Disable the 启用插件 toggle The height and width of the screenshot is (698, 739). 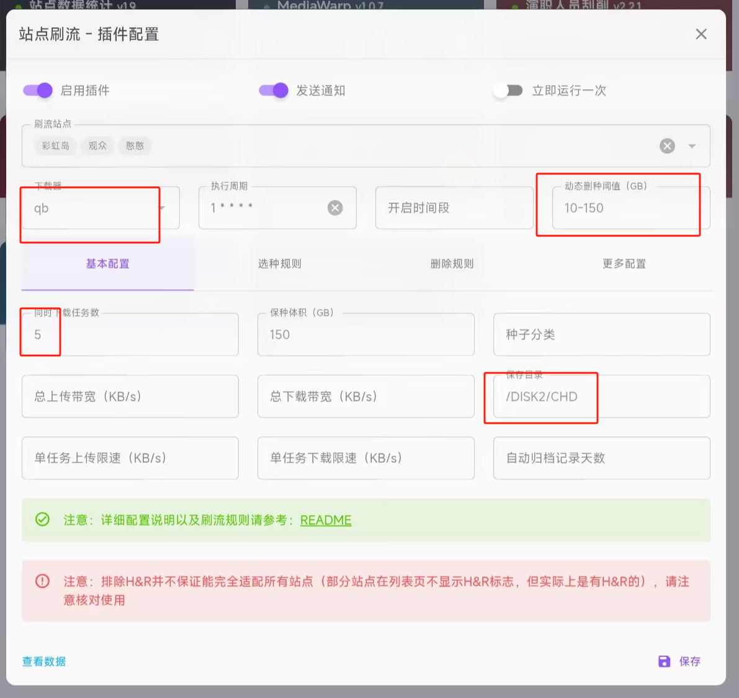(x=38, y=91)
